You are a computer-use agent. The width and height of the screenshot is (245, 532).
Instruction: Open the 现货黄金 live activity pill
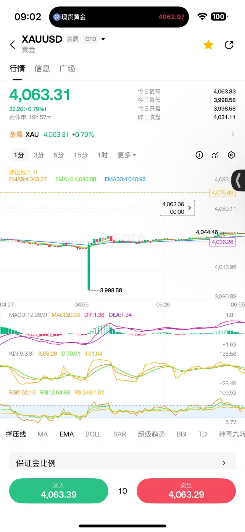coord(119,17)
